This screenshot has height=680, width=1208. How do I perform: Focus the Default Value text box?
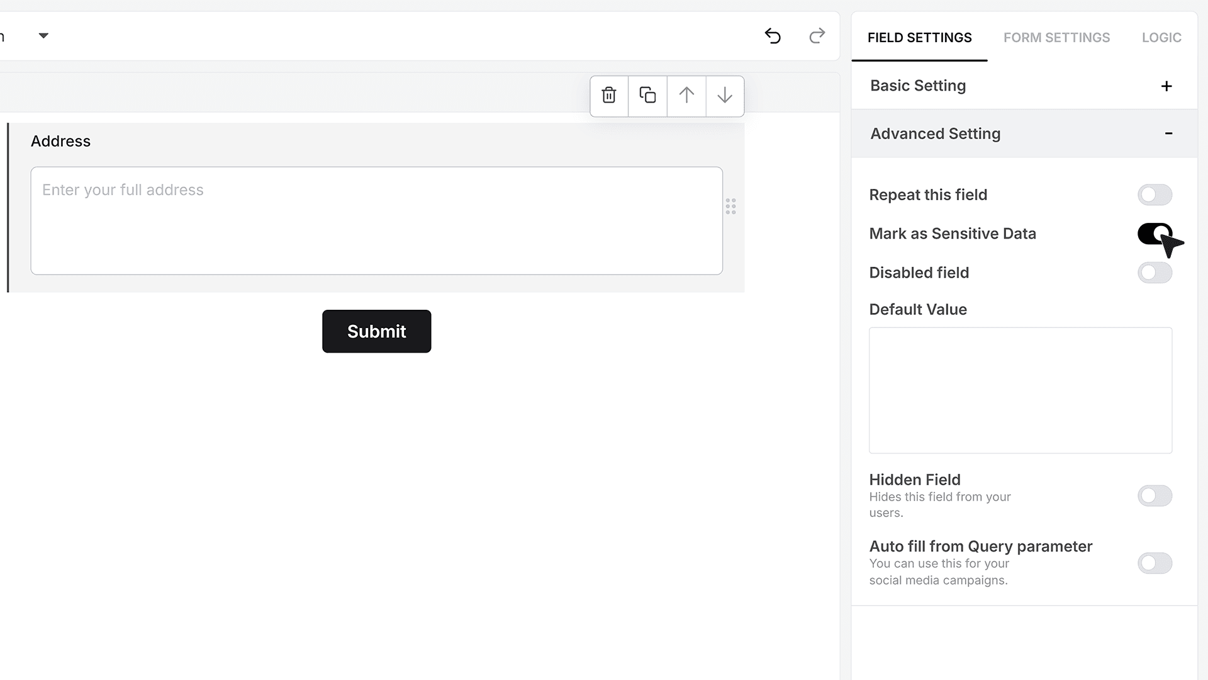[x=1020, y=390]
